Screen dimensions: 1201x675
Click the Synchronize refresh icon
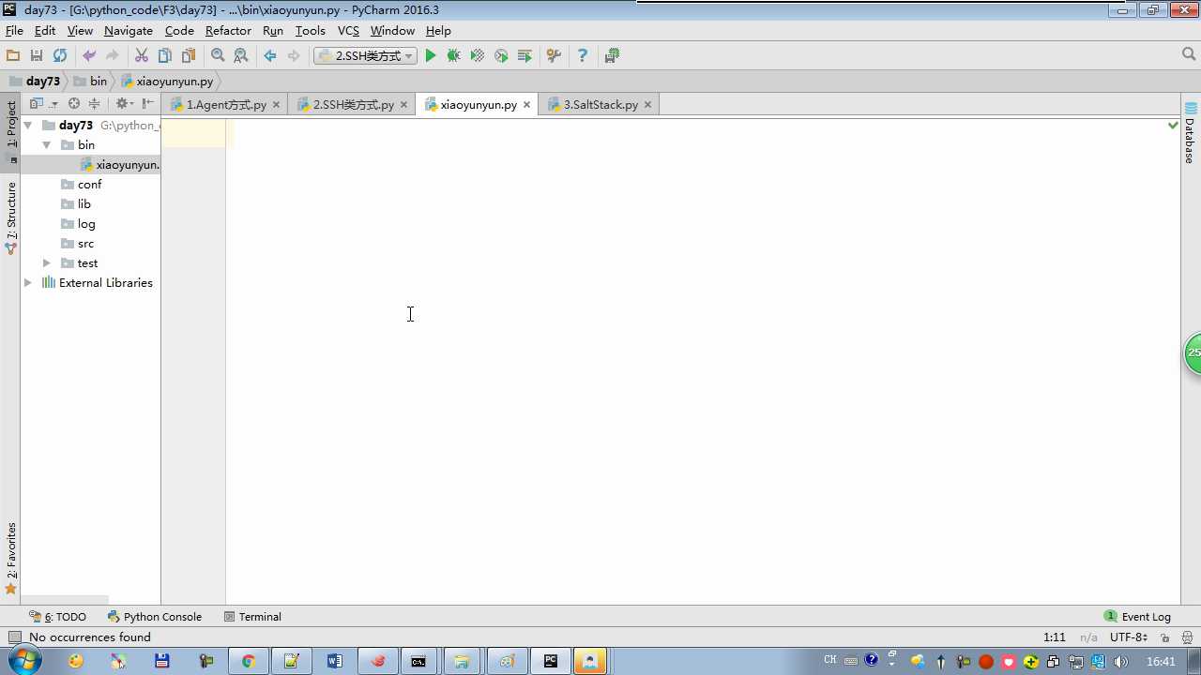point(60,56)
